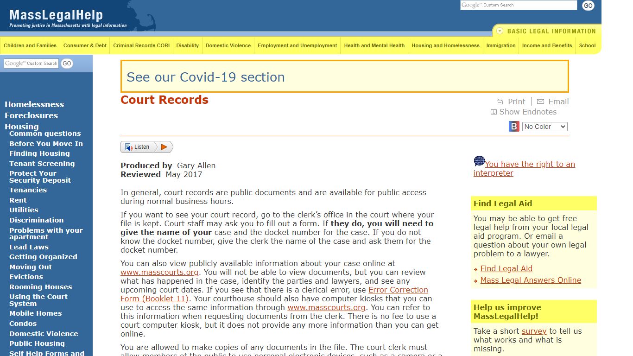Open Error Correction Form (Booklet 11) link

(x=274, y=294)
